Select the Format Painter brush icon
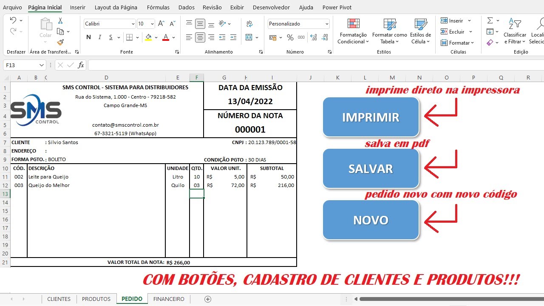Image resolution: width=544 pixels, height=306 pixels. [x=60, y=42]
